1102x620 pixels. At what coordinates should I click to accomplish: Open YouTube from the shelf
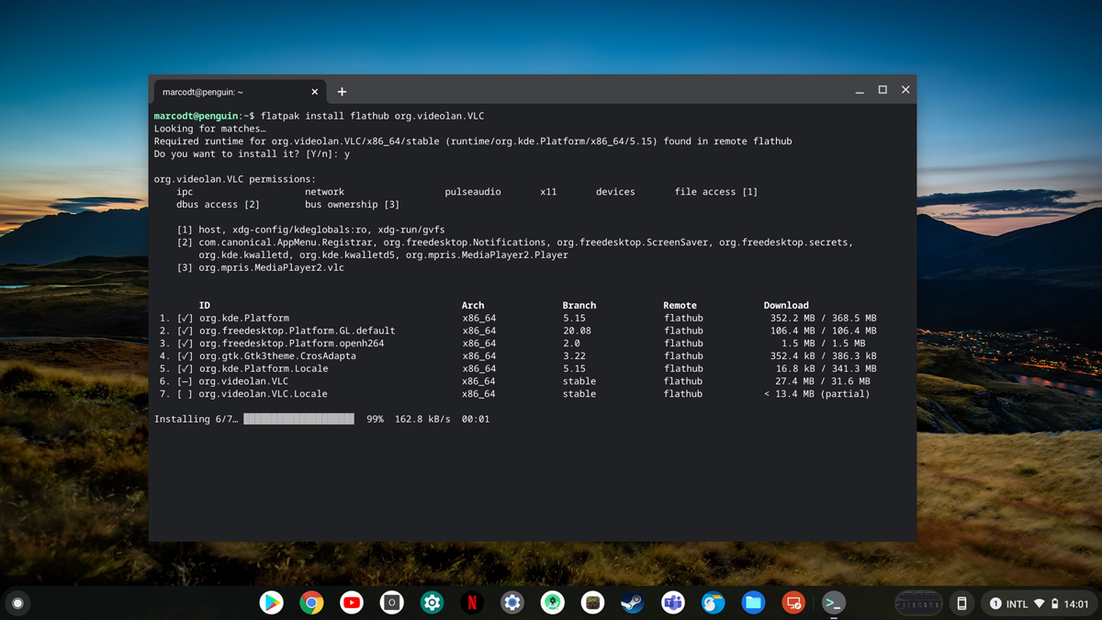(352, 603)
